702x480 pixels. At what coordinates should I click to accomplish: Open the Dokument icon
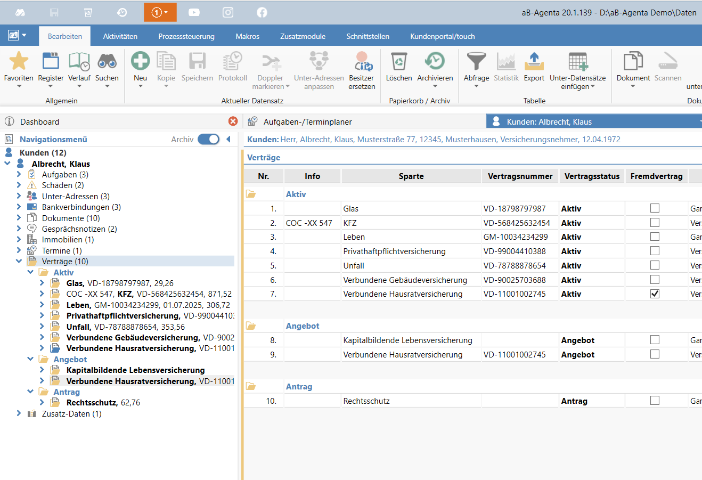pos(633,61)
